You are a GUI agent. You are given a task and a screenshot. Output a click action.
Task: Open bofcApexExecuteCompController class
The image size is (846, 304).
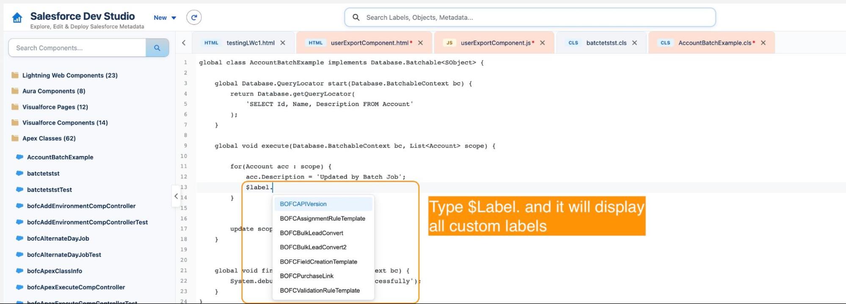pos(76,288)
